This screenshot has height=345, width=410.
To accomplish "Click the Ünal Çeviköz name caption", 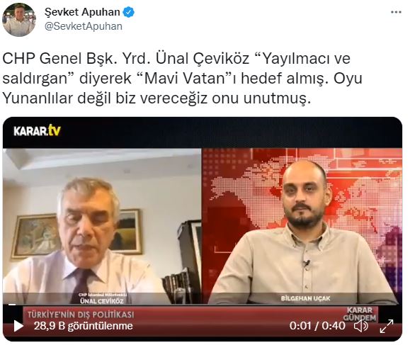I will tap(102, 301).
